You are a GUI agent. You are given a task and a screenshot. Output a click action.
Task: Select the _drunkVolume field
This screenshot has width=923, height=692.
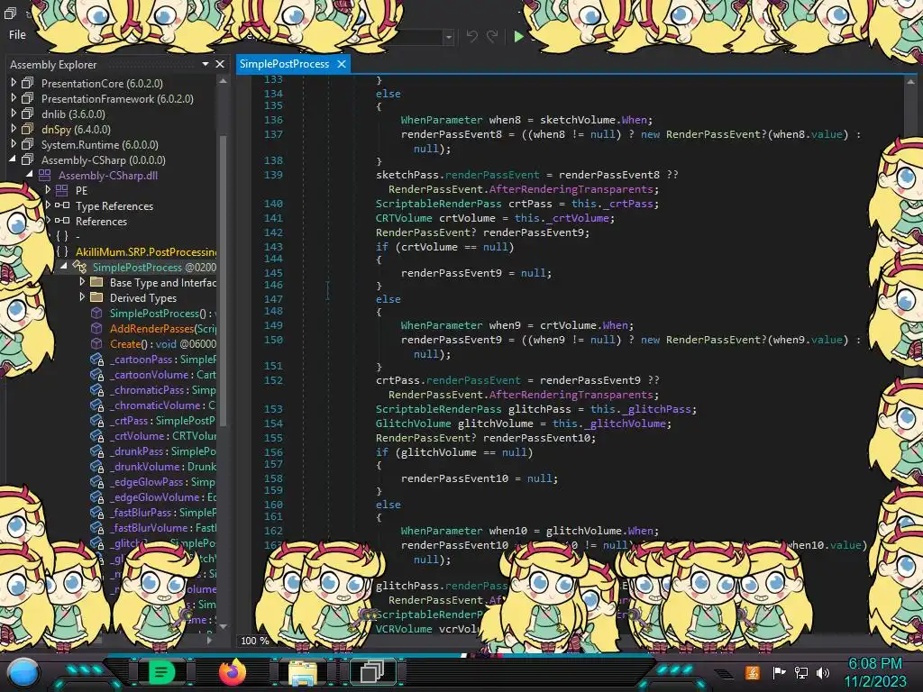162,466
